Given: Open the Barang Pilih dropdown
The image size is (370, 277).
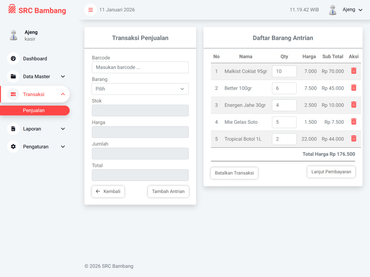Looking at the screenshot, I should tap(140, 89).
